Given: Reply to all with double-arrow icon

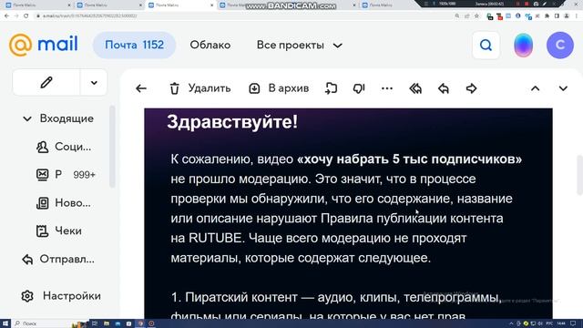Looking at the screenshot, I should coord(415,88).
